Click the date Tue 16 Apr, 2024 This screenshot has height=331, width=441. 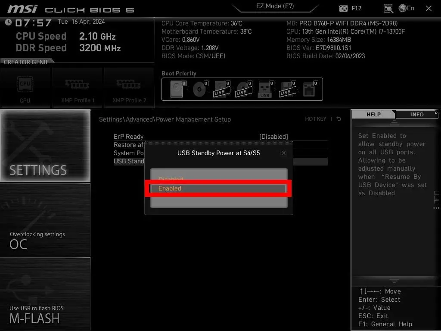click(81, 22)
